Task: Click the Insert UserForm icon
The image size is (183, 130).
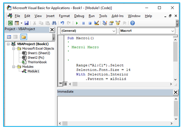Action: (x=17, y=23)
